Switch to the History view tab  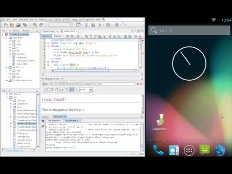click(58, 36)
